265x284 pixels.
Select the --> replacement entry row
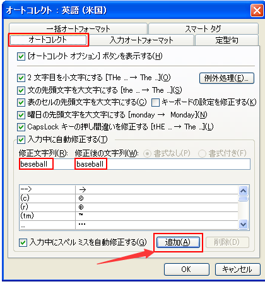click(129, 189)
